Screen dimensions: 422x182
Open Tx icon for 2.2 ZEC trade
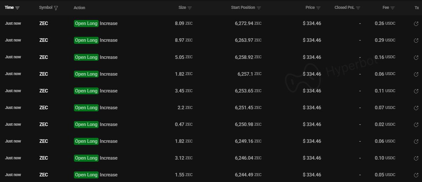(416, 108)
